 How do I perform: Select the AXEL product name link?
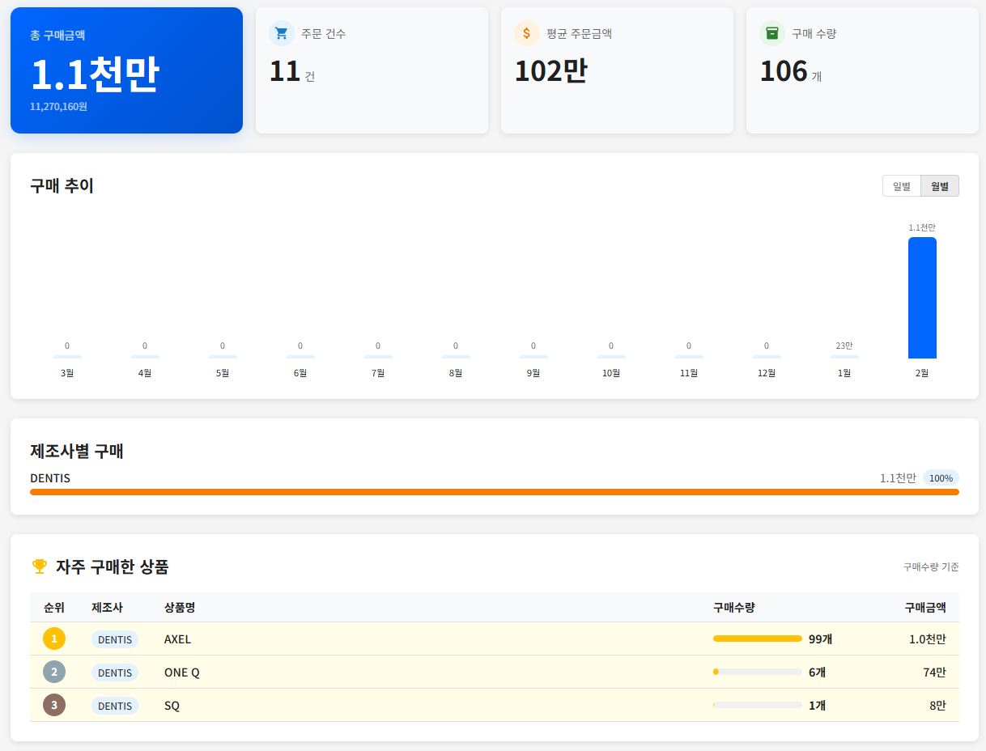point(176,639)
